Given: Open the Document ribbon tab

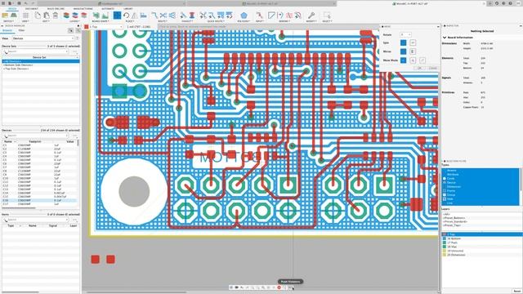Looking at the screenshot, I should (x=31, y=9).
